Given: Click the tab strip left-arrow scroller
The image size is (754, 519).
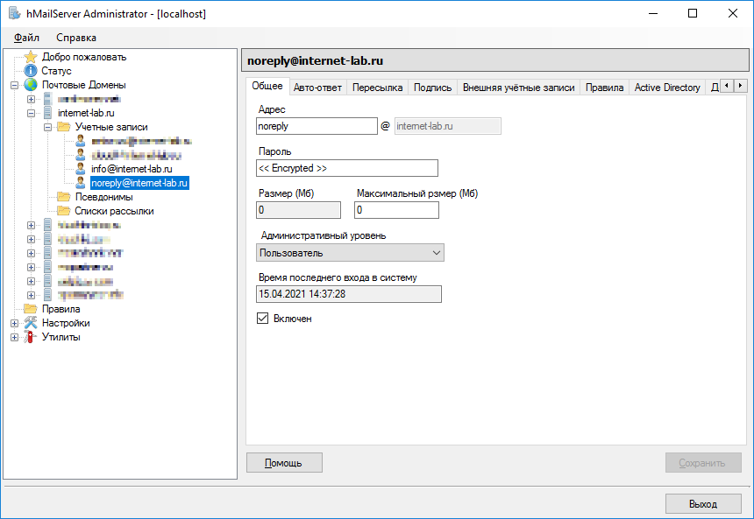Looking at the screenshot, I should point(727,86).
